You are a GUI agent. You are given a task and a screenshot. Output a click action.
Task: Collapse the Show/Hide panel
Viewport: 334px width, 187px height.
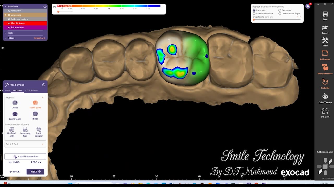pos(5,6)
